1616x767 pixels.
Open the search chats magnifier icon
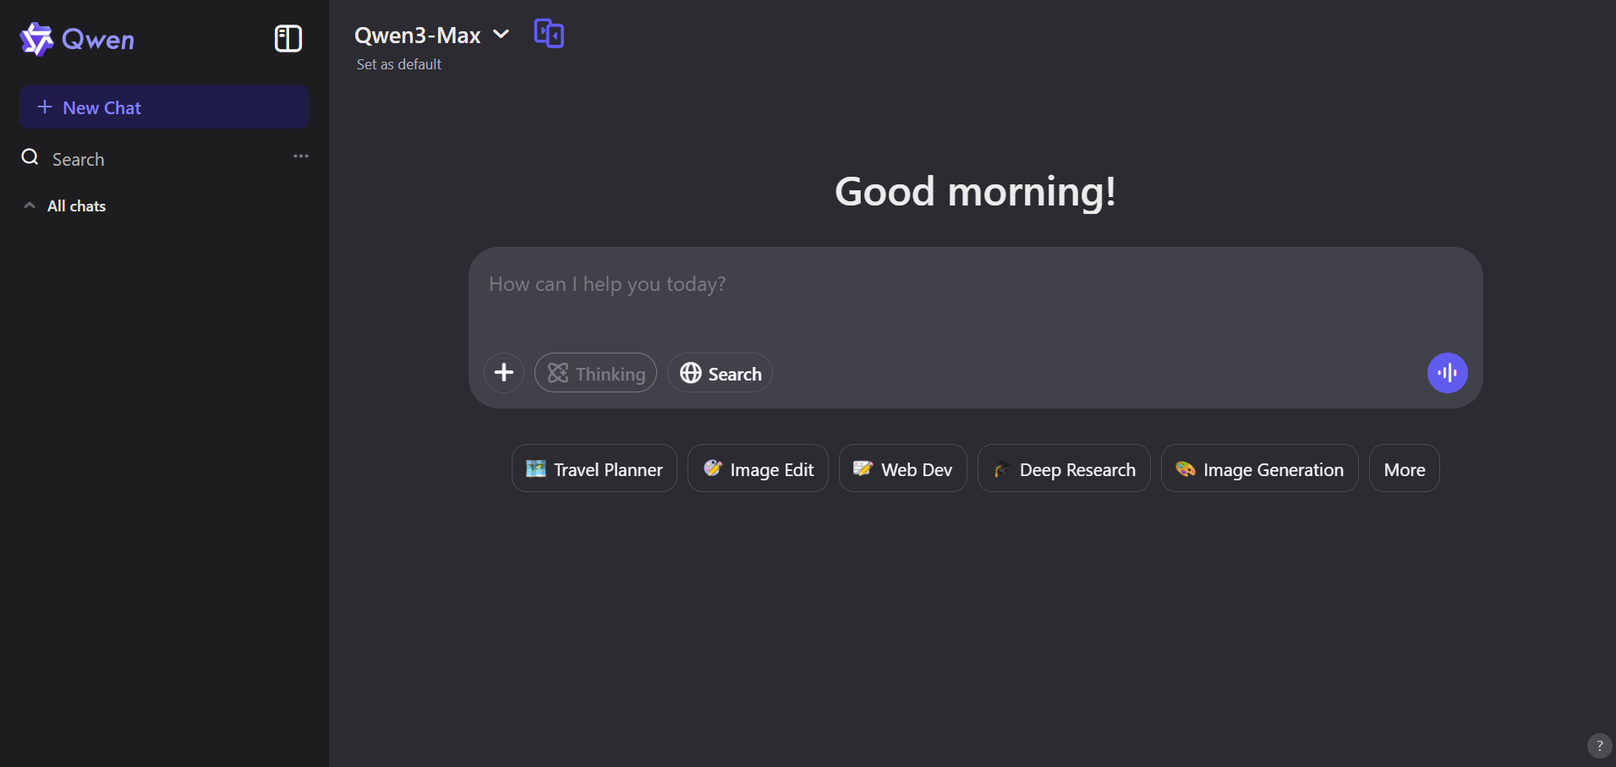28,157
